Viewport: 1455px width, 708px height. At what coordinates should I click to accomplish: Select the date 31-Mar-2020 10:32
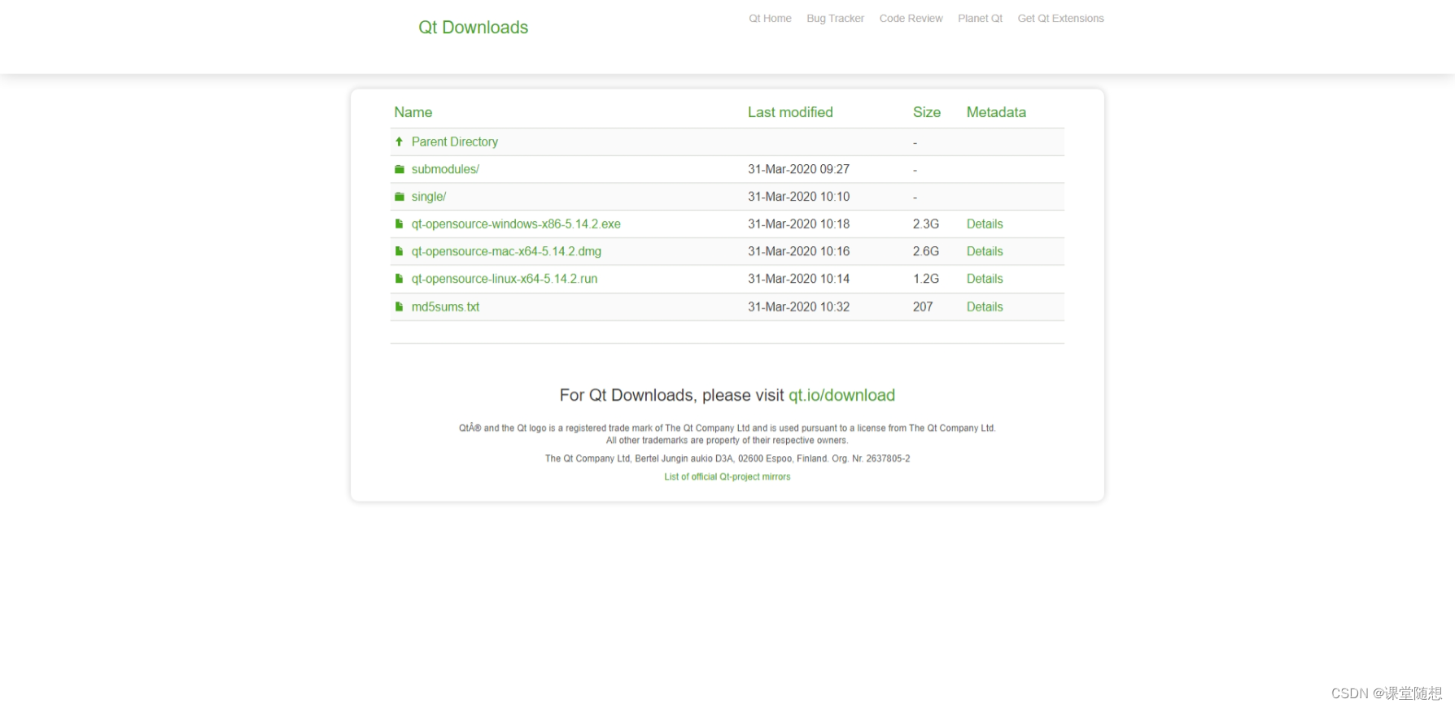pos(798,306)
